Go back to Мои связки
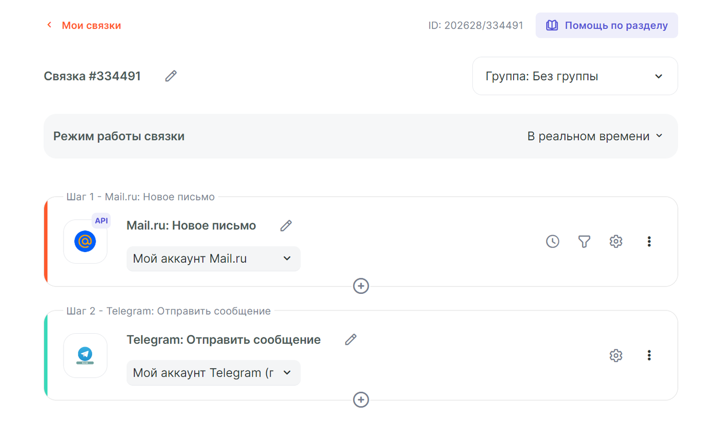This screenshot has height=437, width=715. tap(84, 25)
